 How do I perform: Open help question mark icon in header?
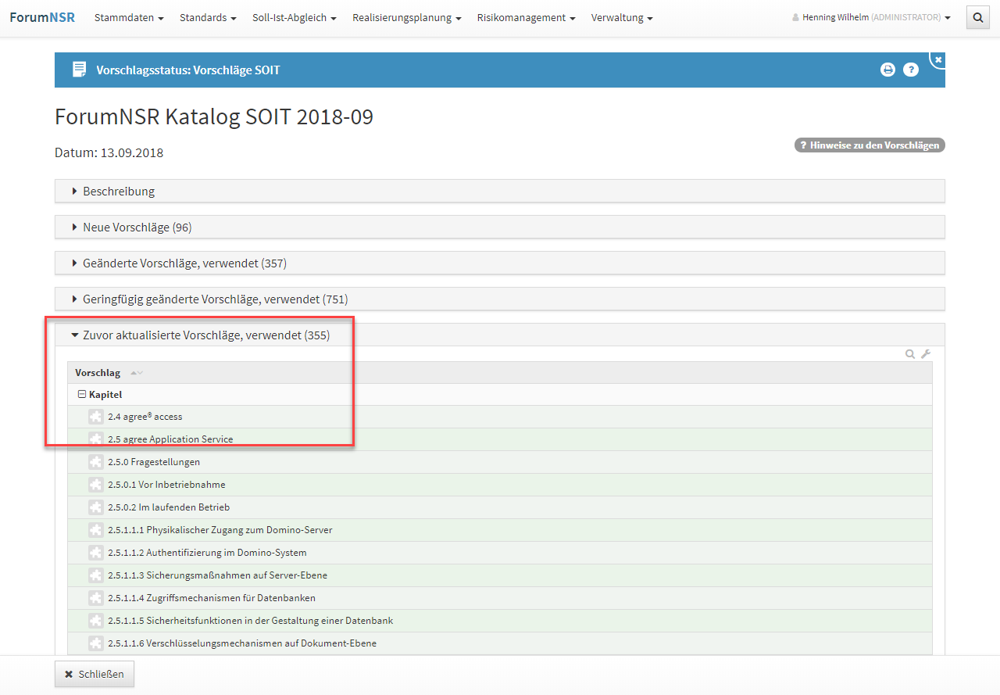click(x=910, y=70)
